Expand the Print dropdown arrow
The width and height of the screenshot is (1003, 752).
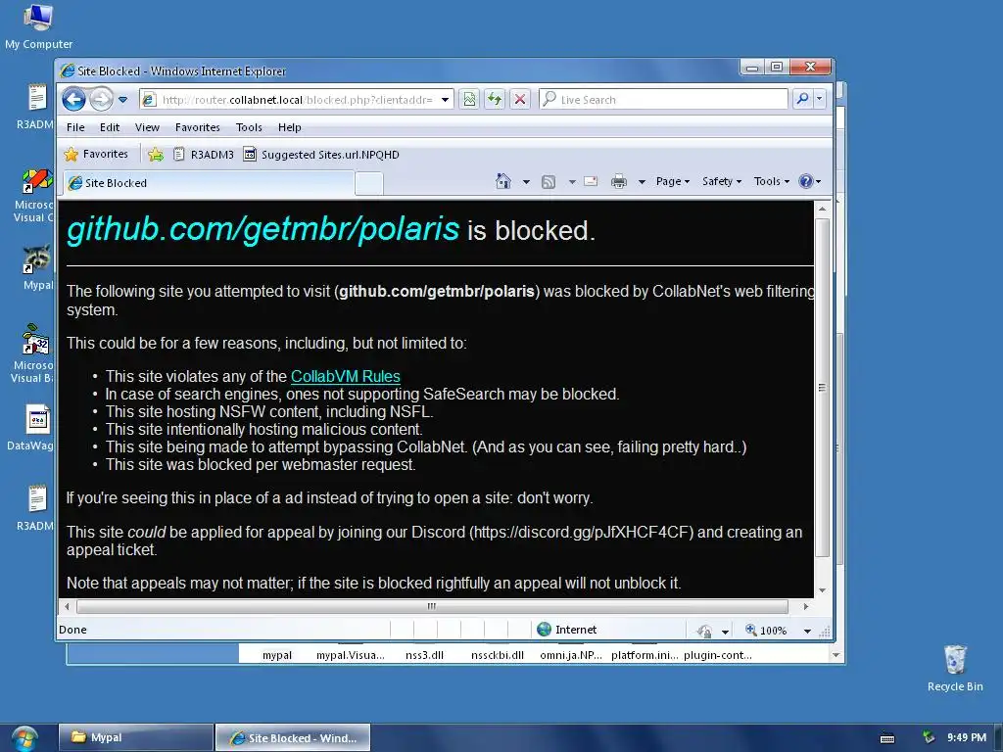point(641,181)
